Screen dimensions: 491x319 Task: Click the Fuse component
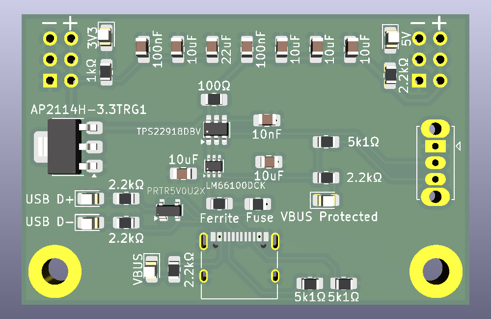coord(258,204)
